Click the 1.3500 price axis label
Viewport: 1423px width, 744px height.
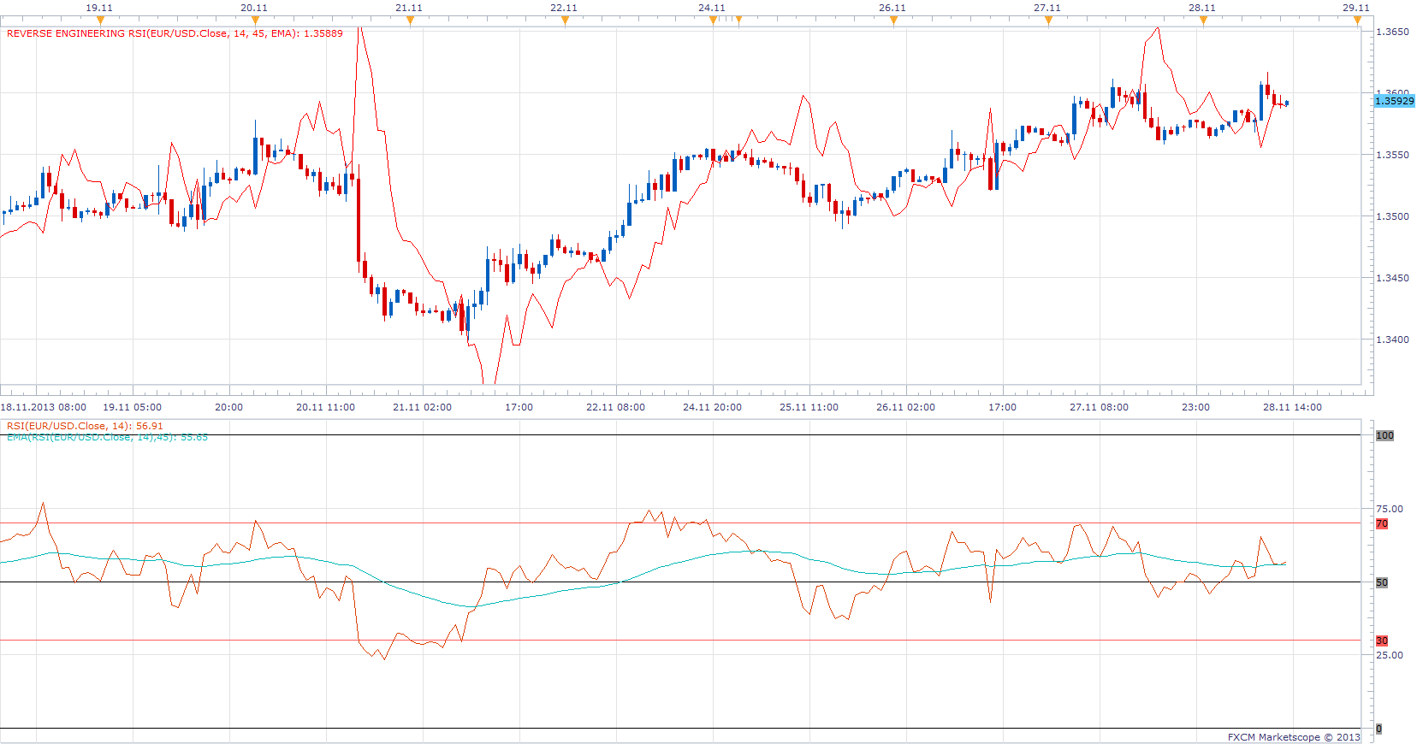(x=1392, y=216)
